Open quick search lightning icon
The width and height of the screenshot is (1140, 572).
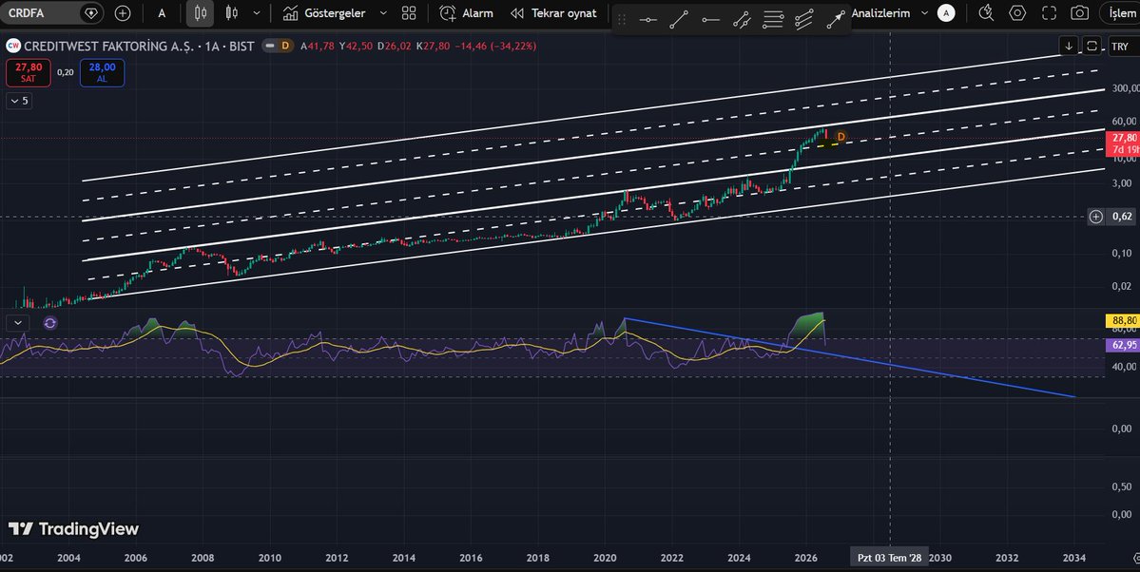click(986, 13)
